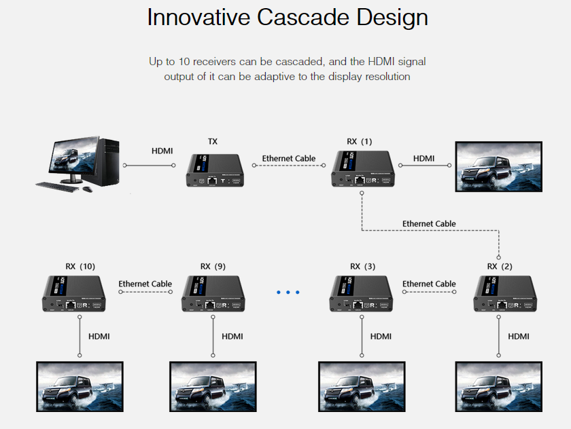Click the HDMI label between computer and TX
The height and width of the screenshot is (429, 571).
162,151
